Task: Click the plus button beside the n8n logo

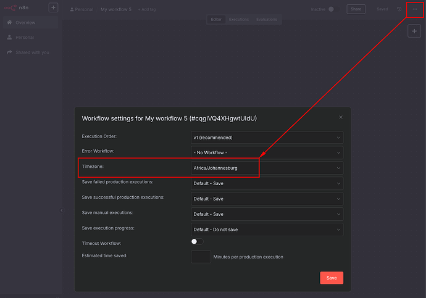Action: point(53,7)
